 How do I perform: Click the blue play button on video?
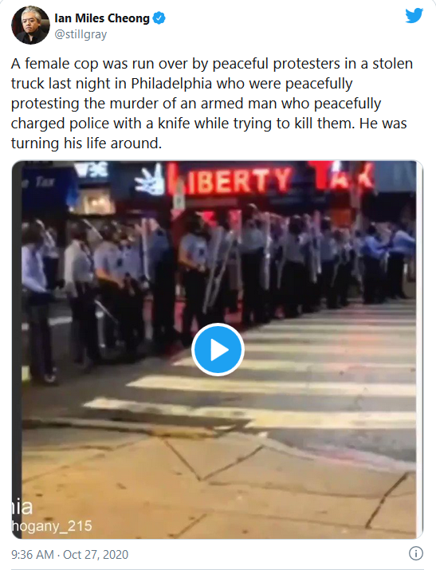218,349
